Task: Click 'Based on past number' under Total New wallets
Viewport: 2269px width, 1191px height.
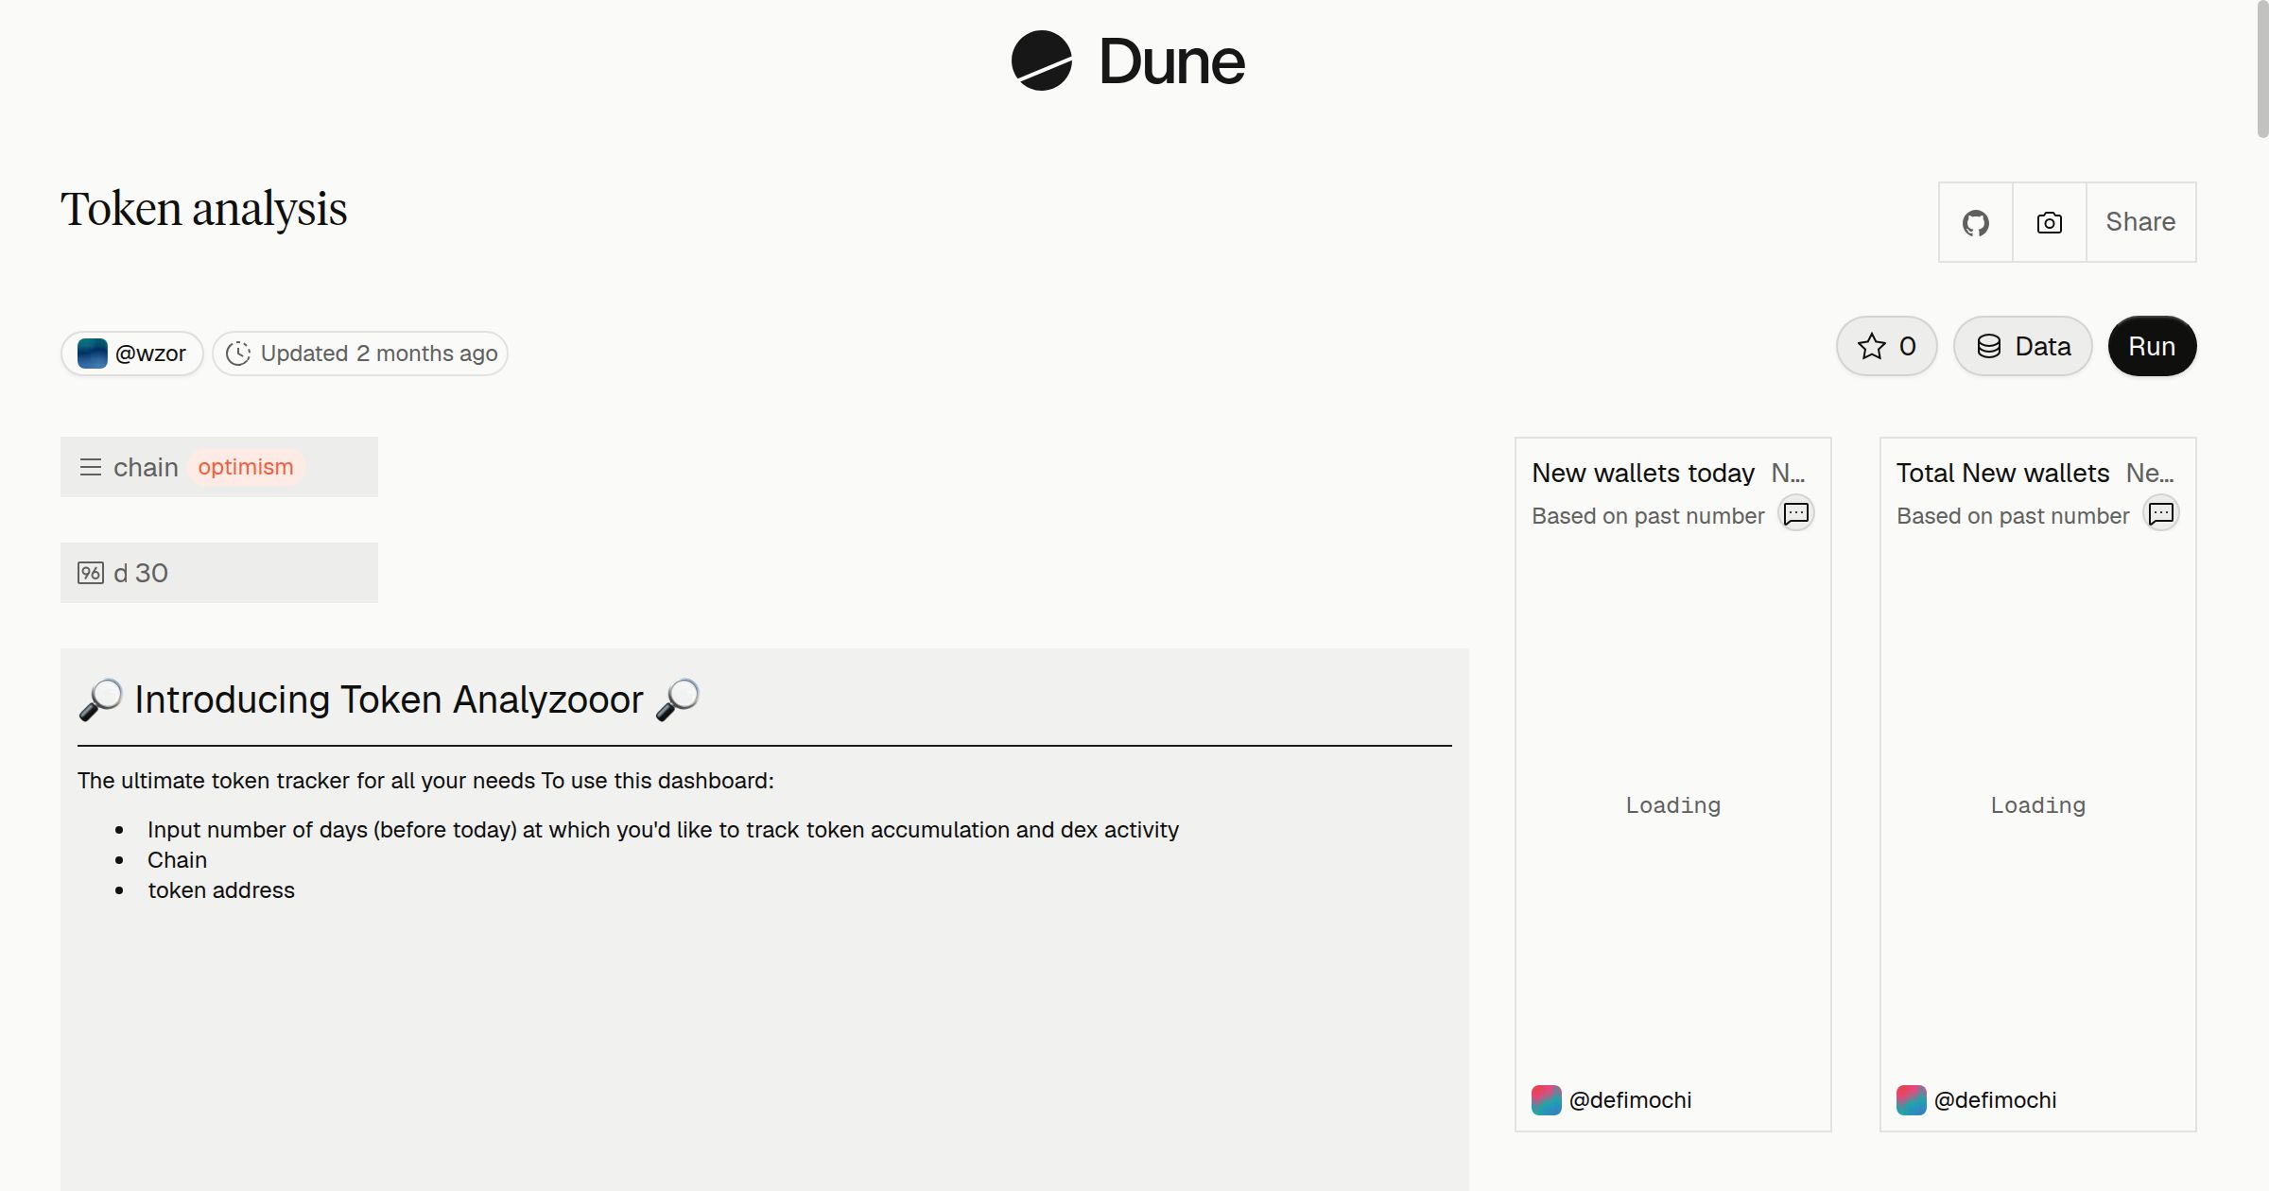Action: pos(2013,516)
